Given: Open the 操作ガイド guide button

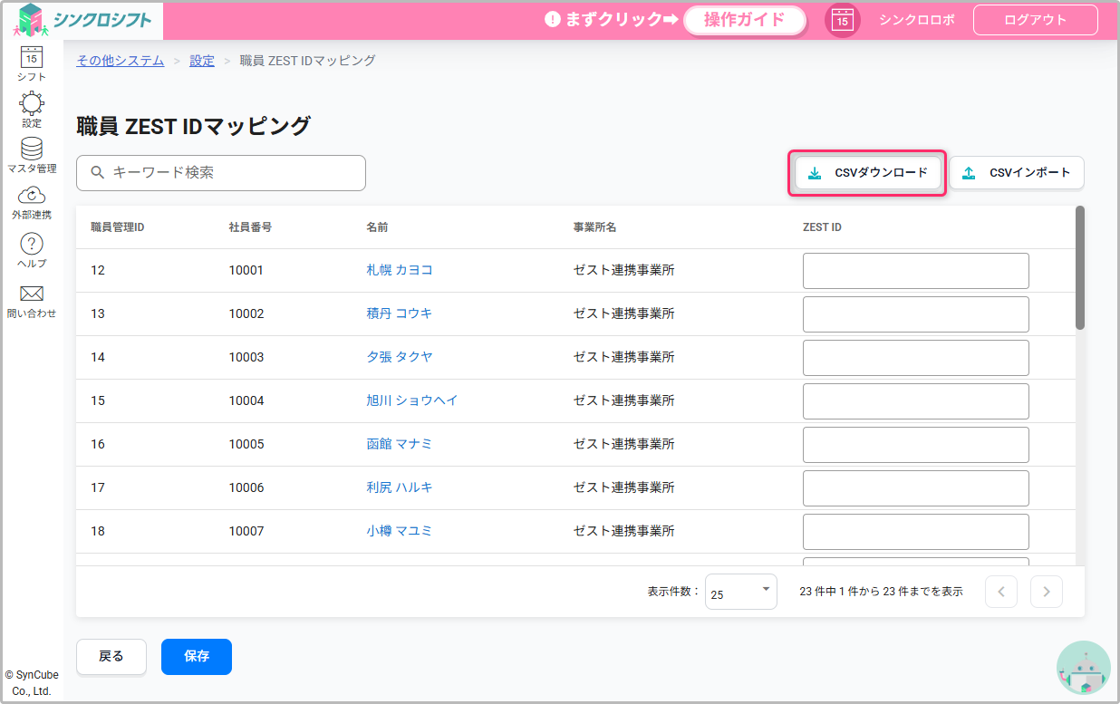Looking at the screenshot, I should pyautogui.click(x=744, y=20).
